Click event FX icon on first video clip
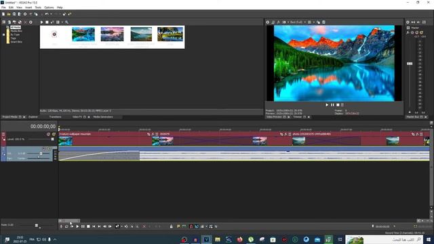This screenshot has height=244, width=434. pyautogui.click(x=153, y=134)
